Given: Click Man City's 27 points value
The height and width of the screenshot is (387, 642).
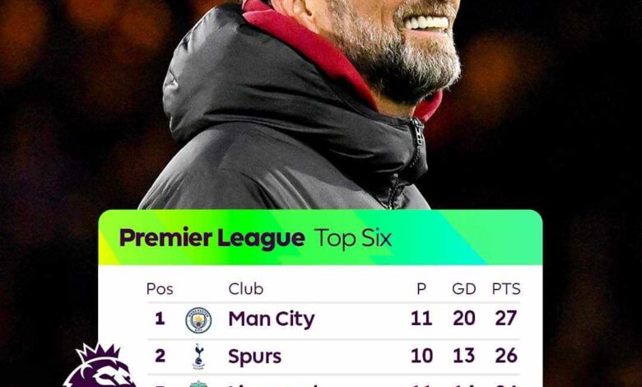Looking at the screenshot, I should point(506,319).
